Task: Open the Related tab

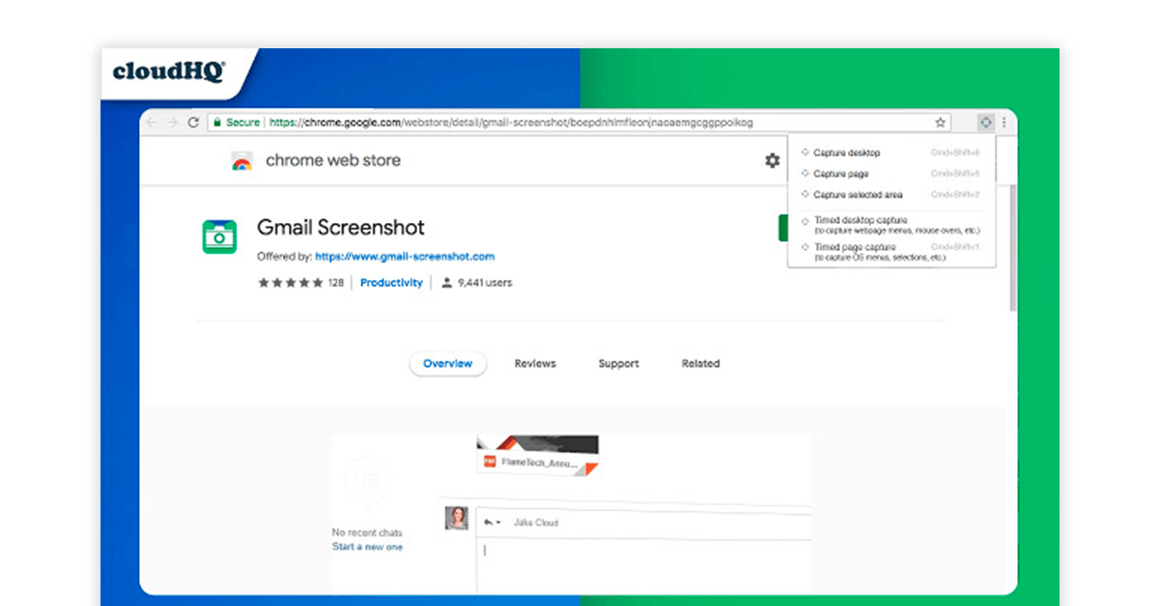Action: (700, 364)
